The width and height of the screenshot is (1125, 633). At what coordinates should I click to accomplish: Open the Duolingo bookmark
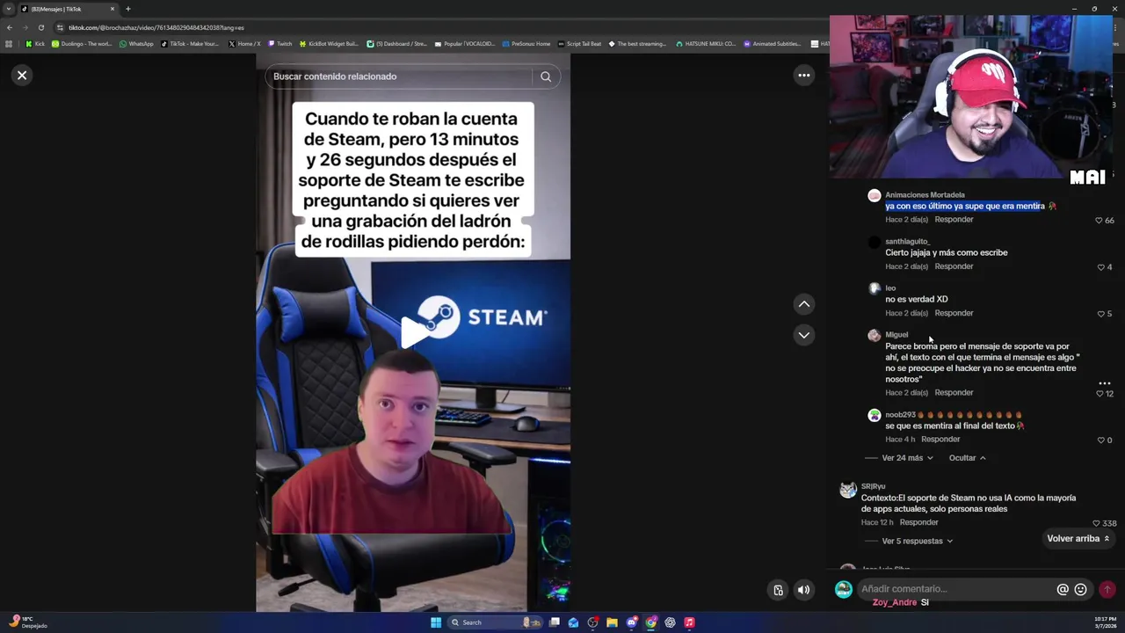point(83,44)
